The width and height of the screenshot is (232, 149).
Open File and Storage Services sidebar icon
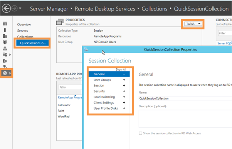pos(5,54)
